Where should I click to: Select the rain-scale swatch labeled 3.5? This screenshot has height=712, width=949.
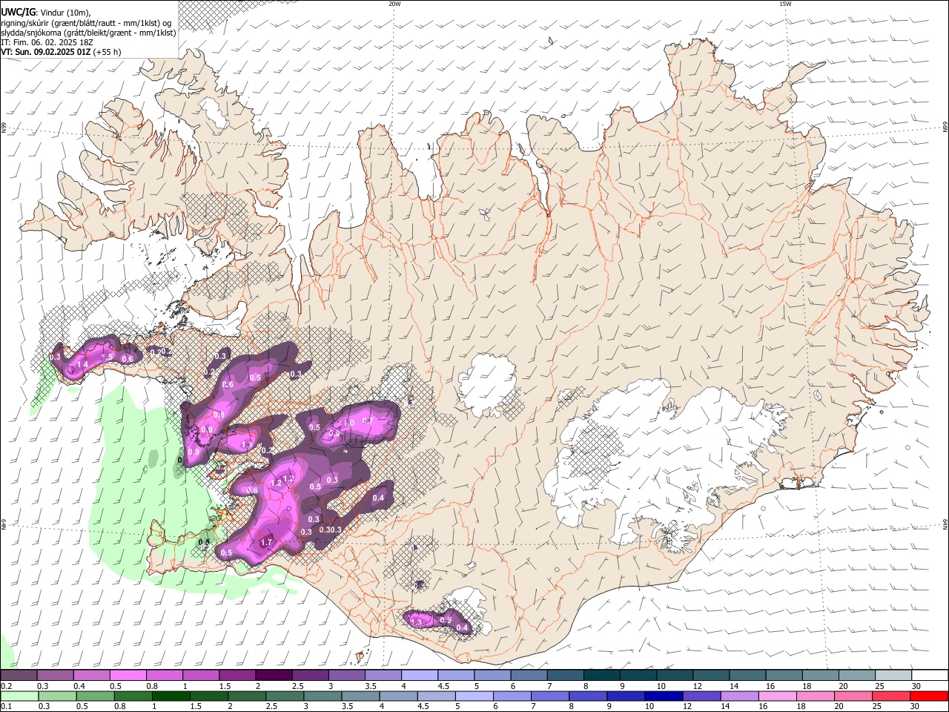click(360, 696)
